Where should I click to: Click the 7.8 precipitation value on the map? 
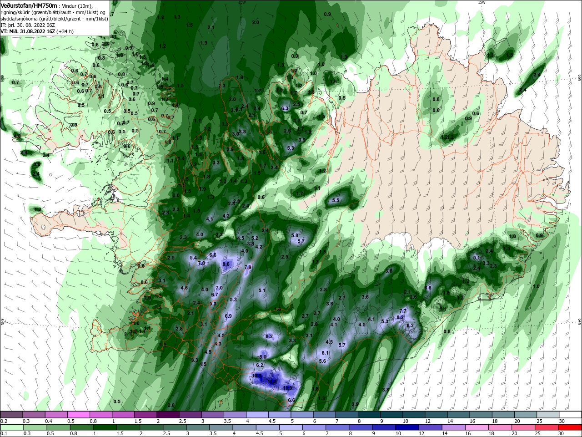pyautogui.click(x=202, y=263)
